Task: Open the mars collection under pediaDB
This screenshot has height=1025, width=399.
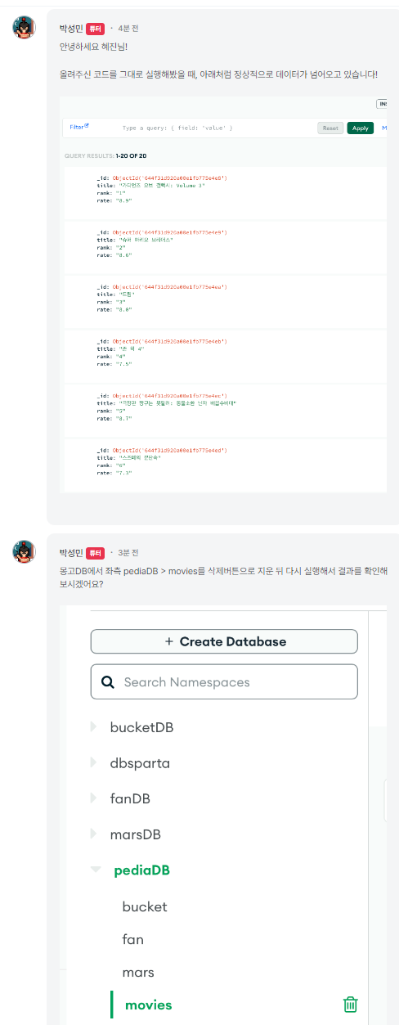Action: [x=138, y=972]
